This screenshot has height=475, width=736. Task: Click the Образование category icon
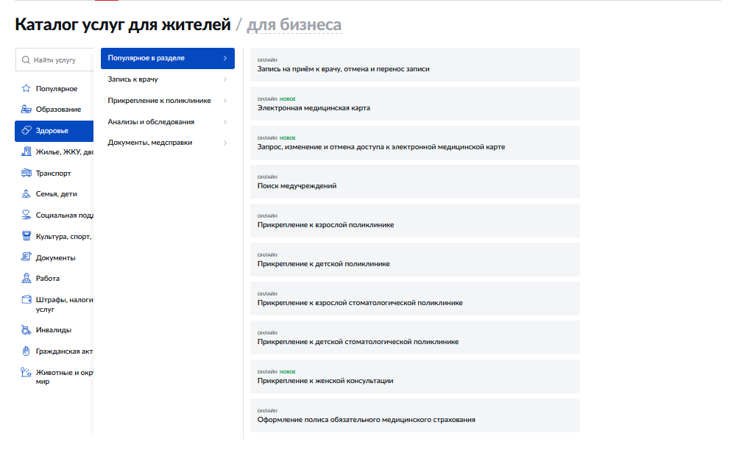click(26, 110)
